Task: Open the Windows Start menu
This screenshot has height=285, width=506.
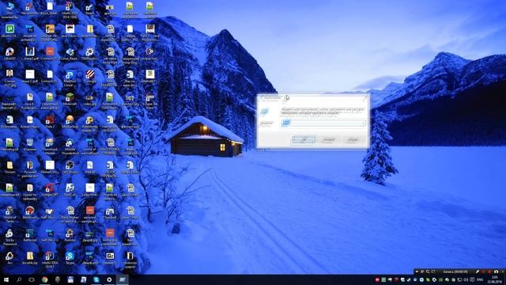Action: click(6, 279)
